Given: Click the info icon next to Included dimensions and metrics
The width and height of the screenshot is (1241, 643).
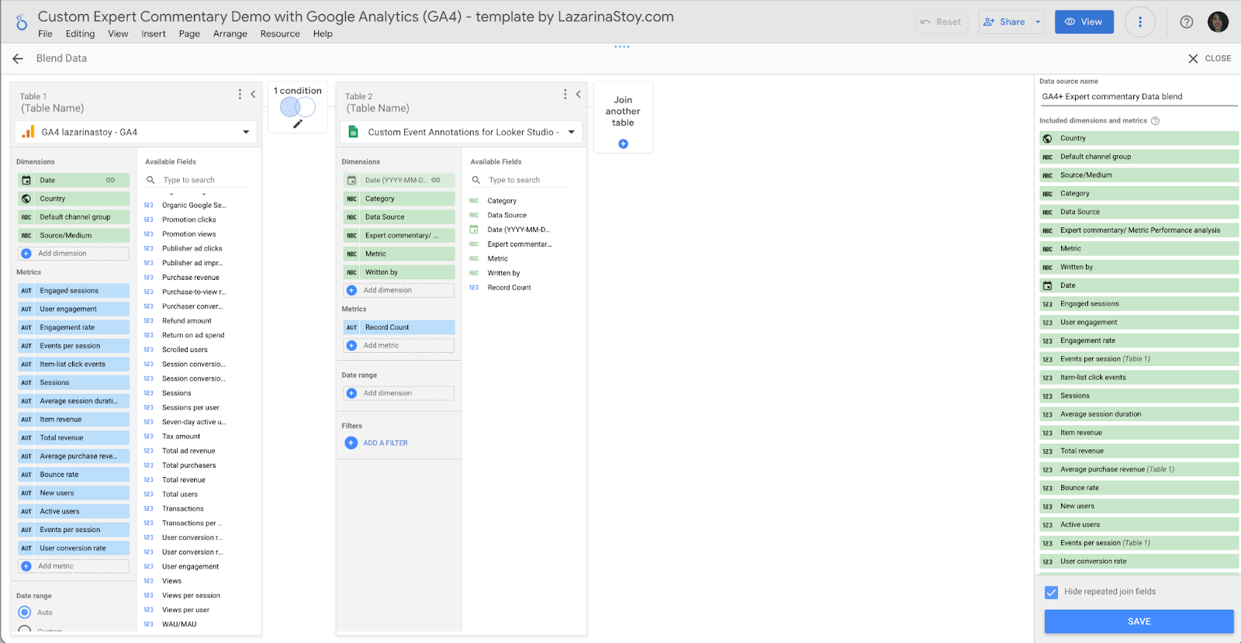Looking at the screenshot, I should coord(1155,121).
